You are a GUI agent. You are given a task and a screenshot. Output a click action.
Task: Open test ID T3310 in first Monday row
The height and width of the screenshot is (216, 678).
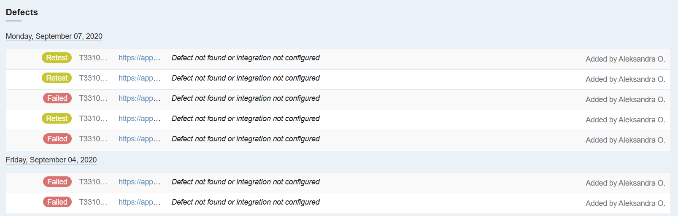coord(93,58)
